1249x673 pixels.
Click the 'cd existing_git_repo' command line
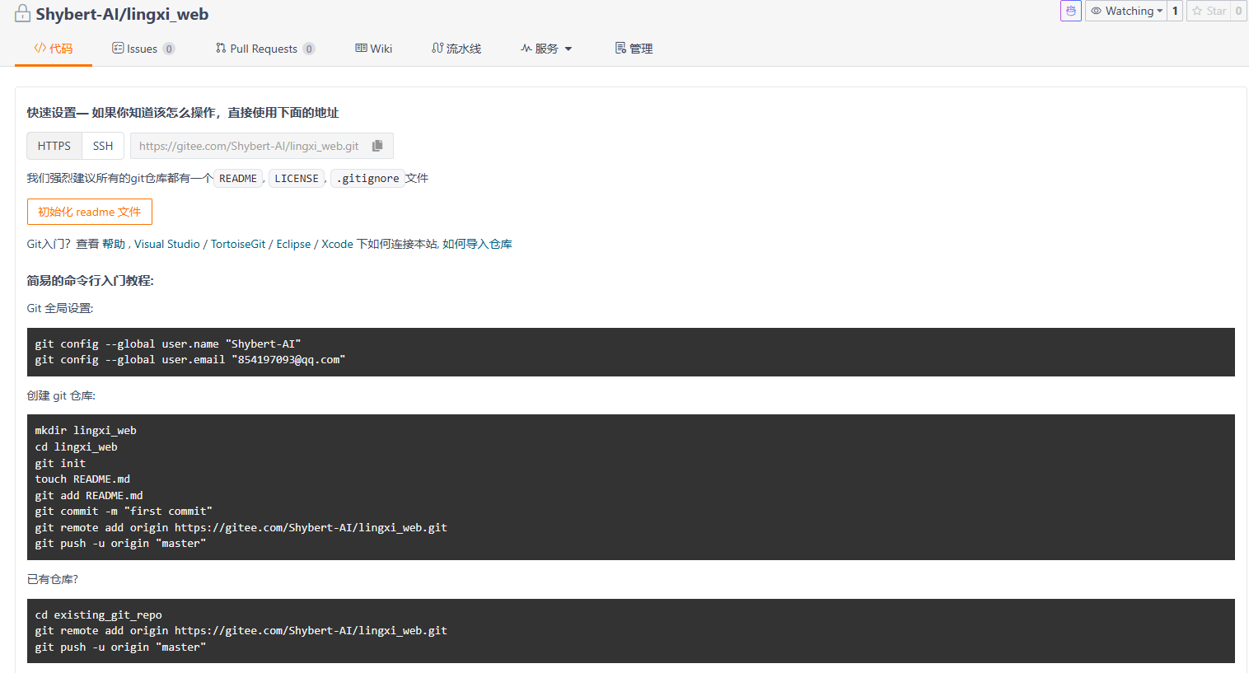click(x=99, y=615)
